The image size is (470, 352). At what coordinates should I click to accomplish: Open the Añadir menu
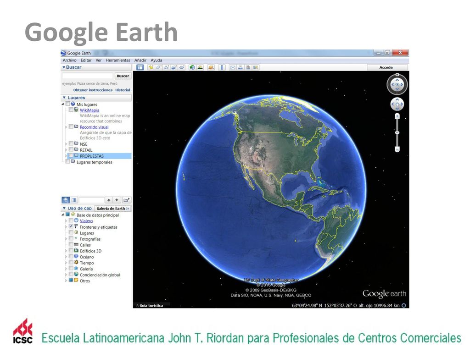pos(140,60)
